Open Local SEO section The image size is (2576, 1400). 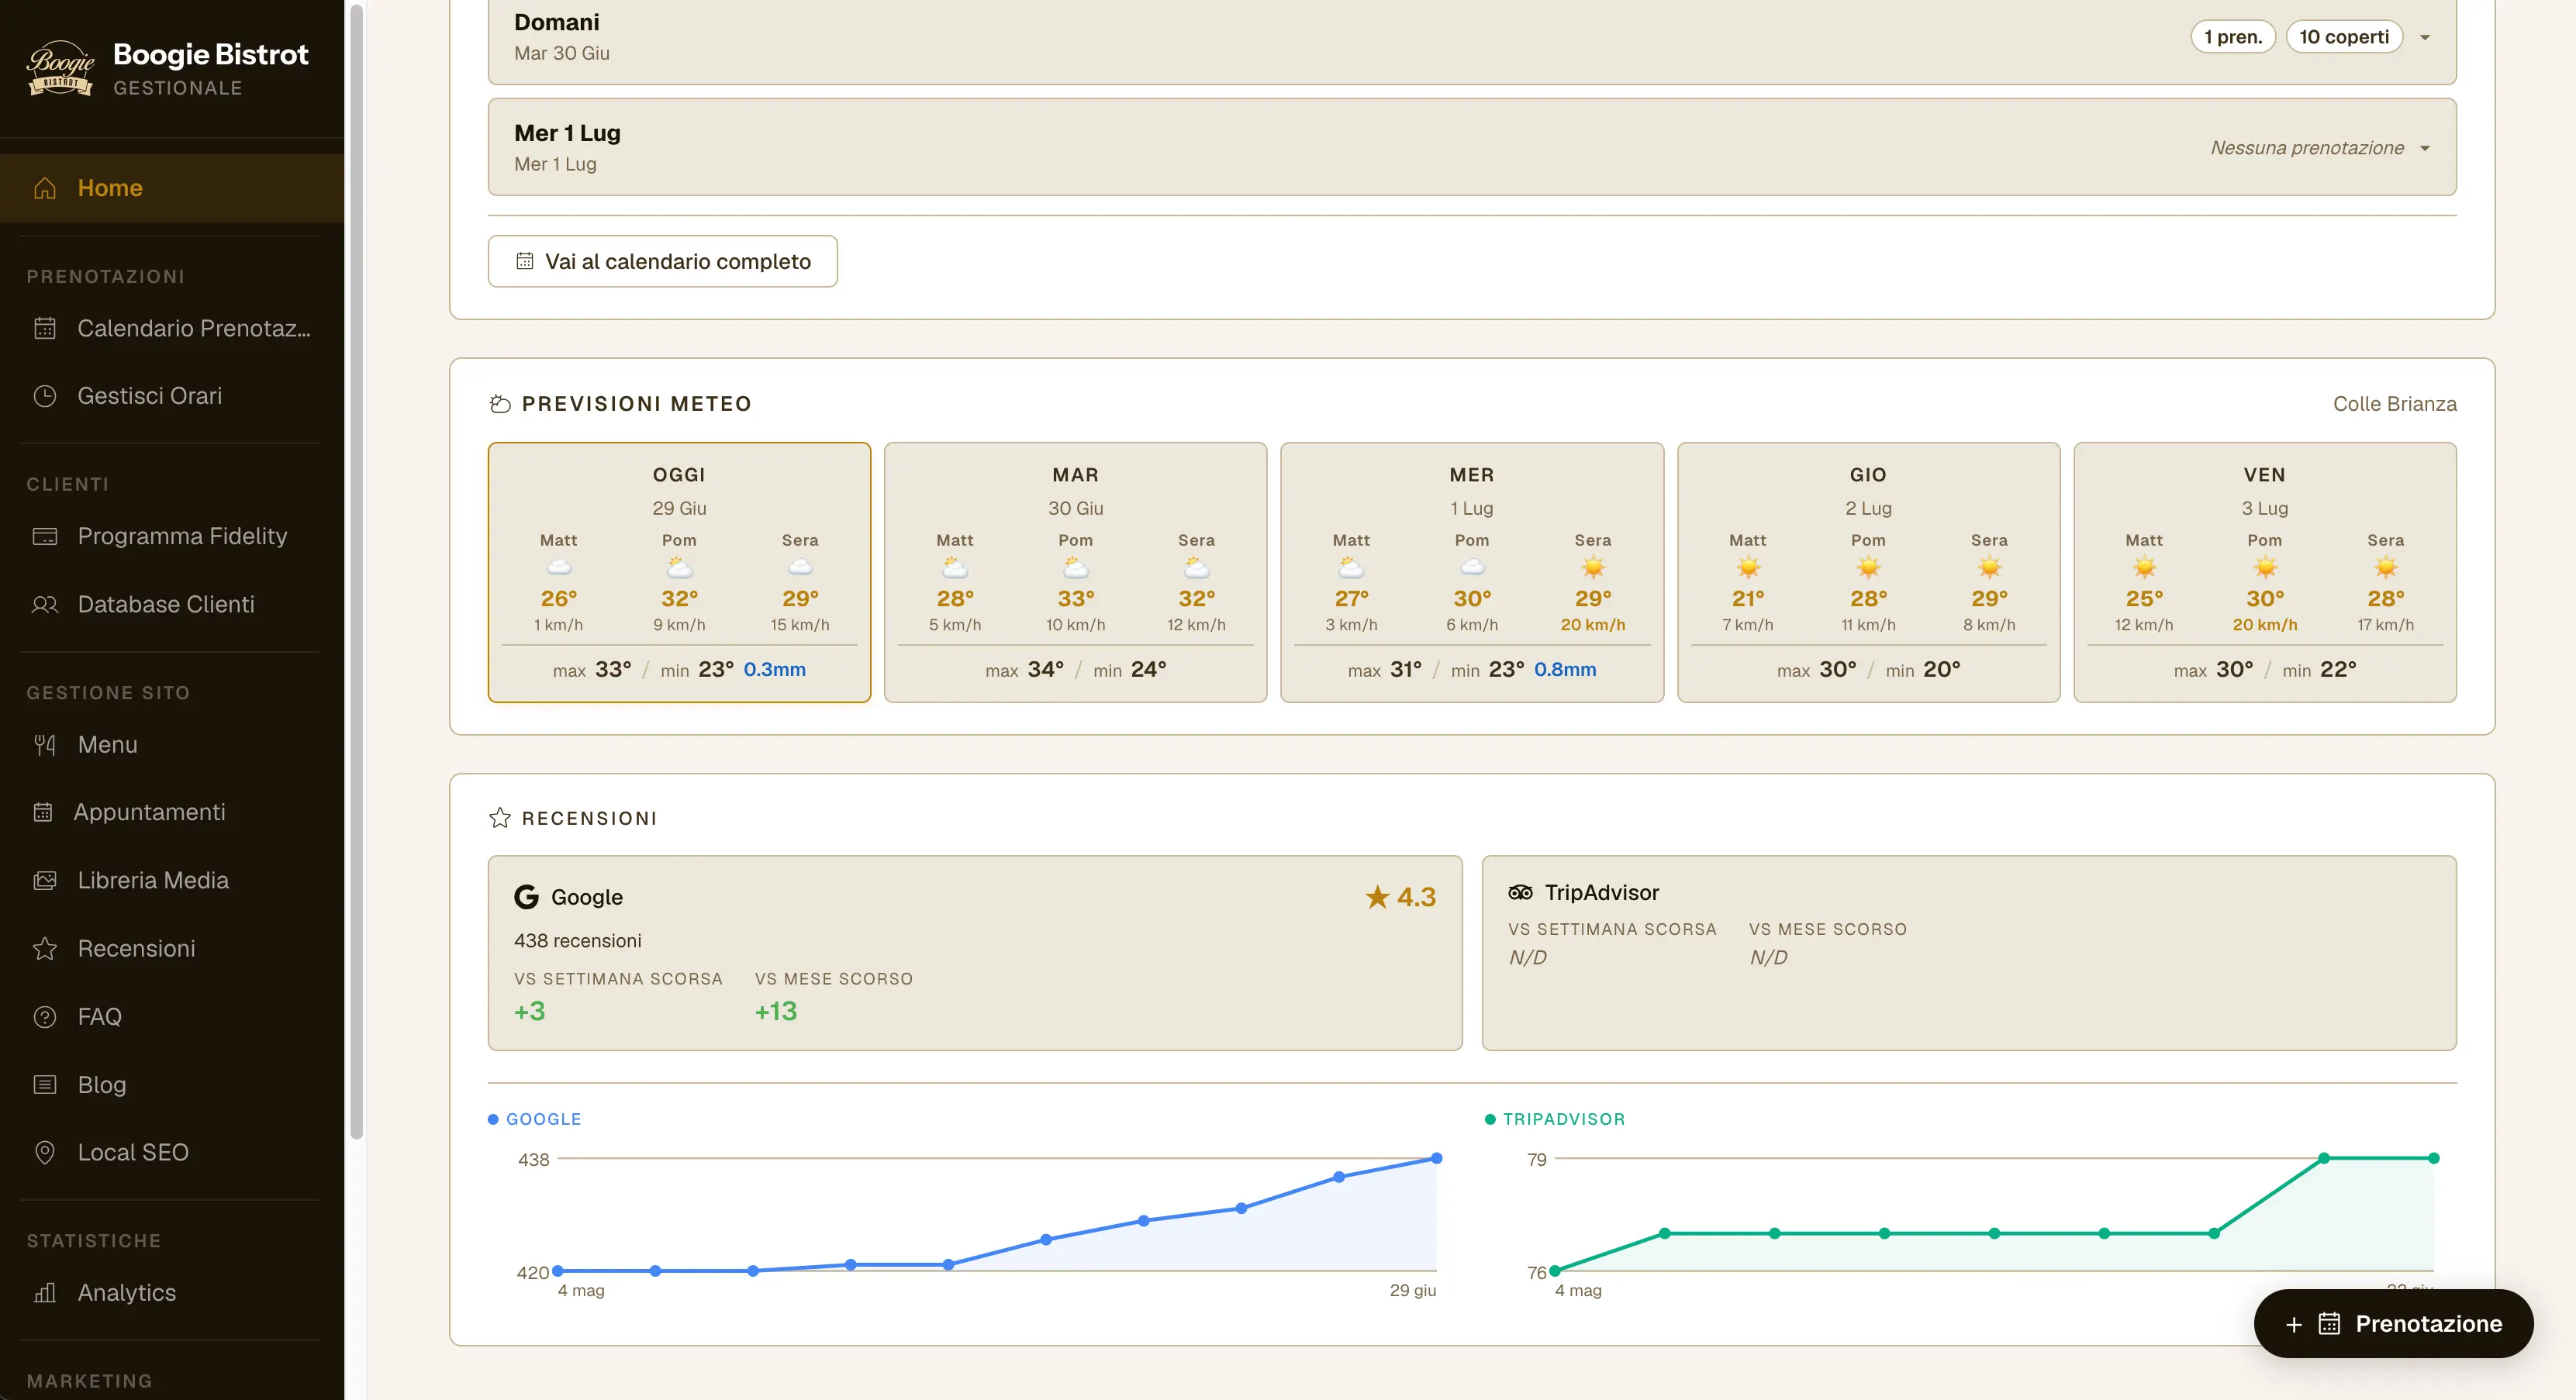click(x=172, y=1152)
